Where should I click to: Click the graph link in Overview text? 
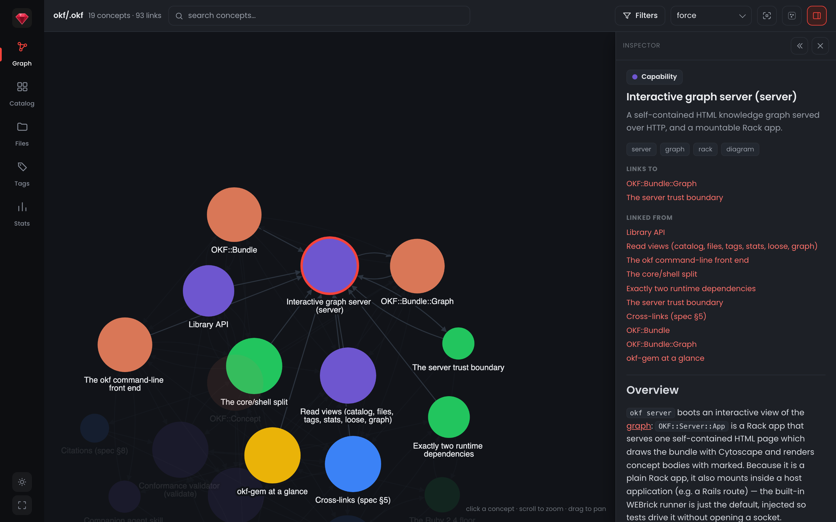pyautogui.click(x=638, y=426)
